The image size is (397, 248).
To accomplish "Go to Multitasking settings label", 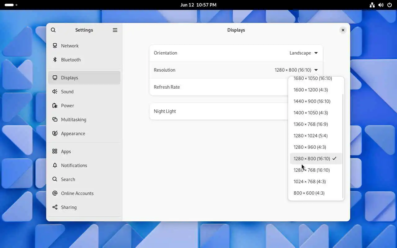I will 74,119.
